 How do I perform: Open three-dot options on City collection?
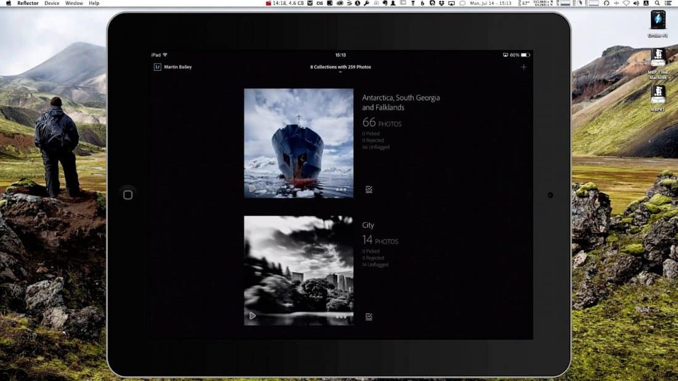click(x=341, y=316)
